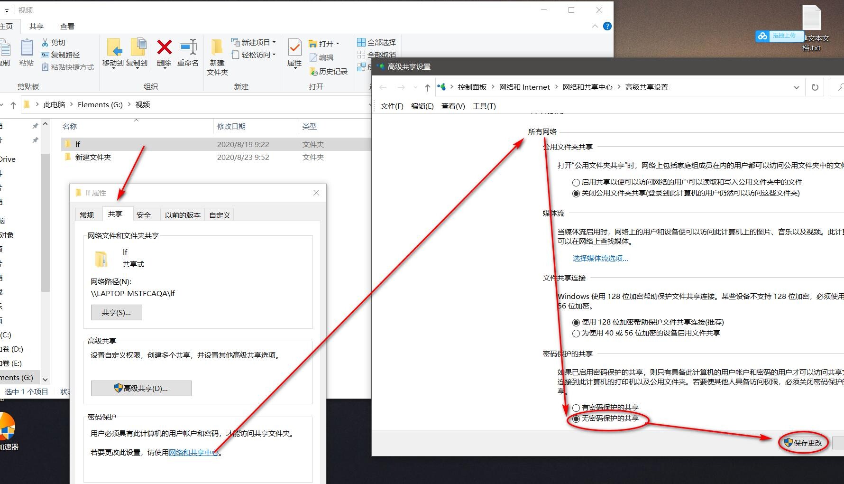Click the Copy to (复制到) icon
Image resolution: width=844 pixels, height=484 pixels.
[x=137, y=48]
